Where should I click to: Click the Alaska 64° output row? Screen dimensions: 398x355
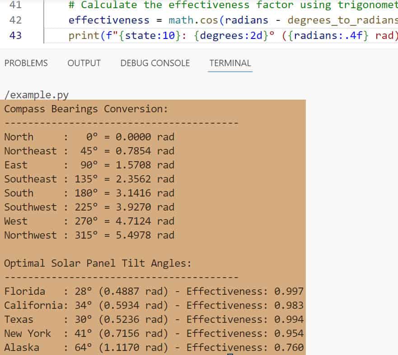click(x=154, y=348)
